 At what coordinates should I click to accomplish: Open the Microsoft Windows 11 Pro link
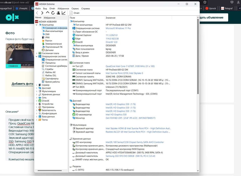(118, 28)
